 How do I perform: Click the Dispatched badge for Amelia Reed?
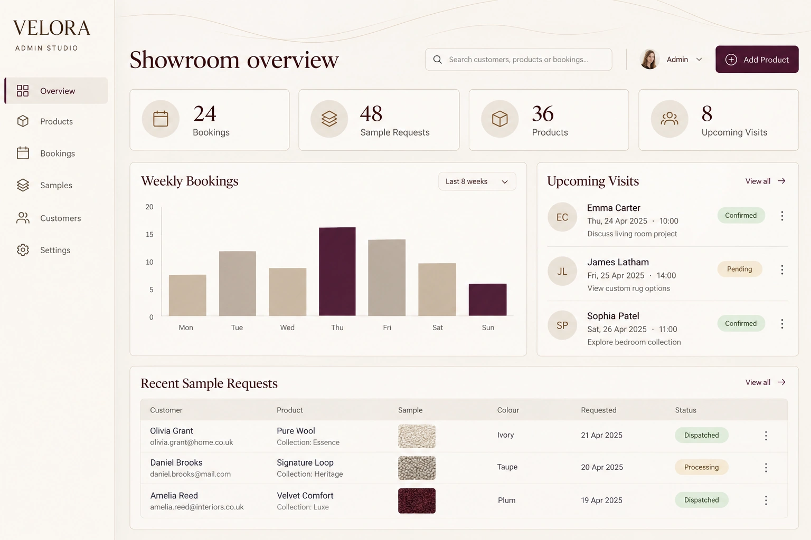pos(701,500)
